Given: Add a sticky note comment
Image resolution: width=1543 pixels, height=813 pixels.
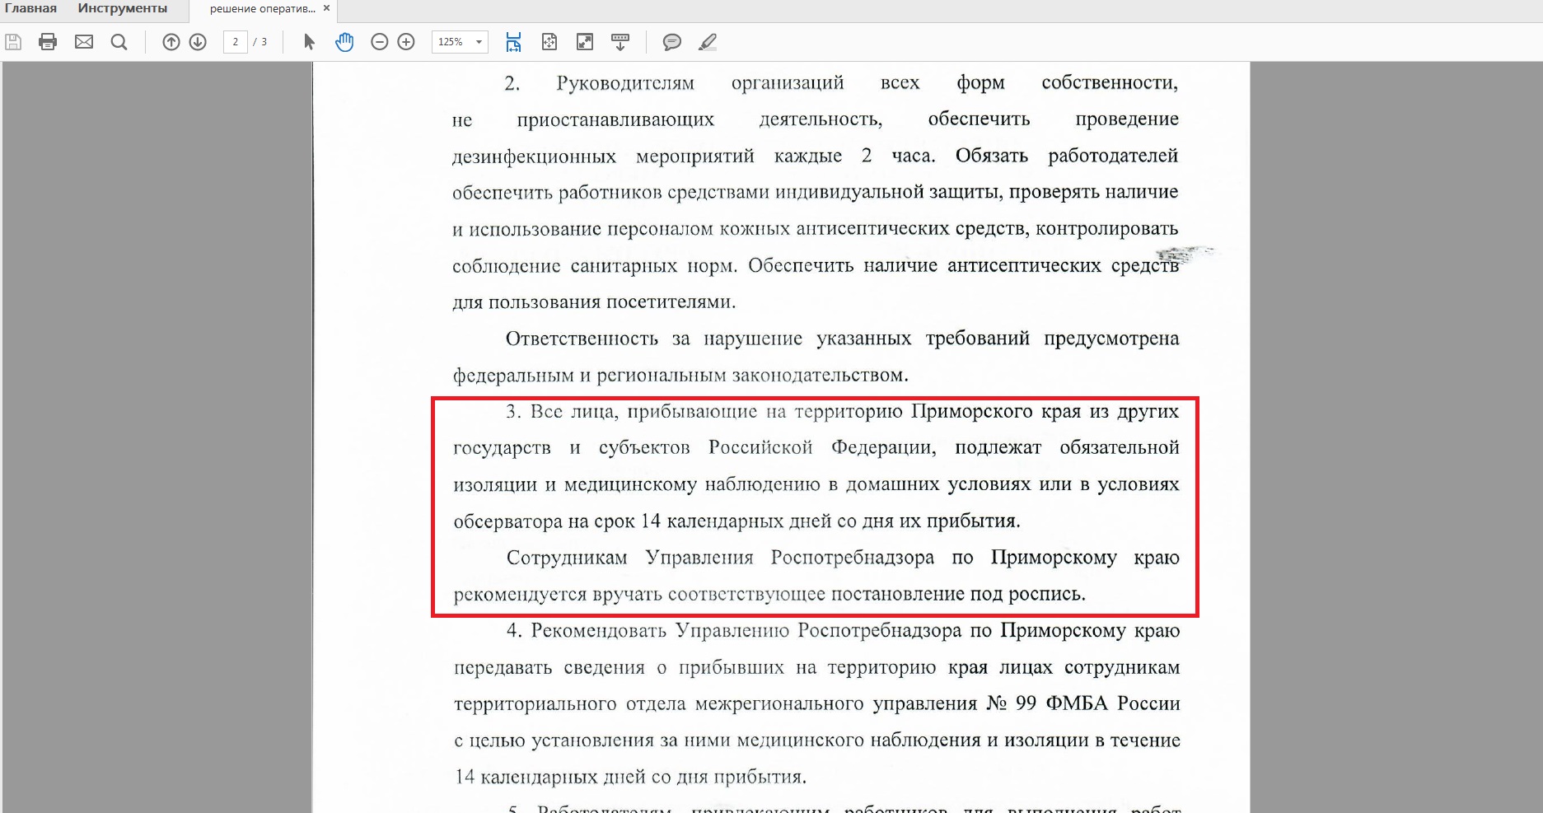Looking at the screenshot, I should click(x=672, y=42).
